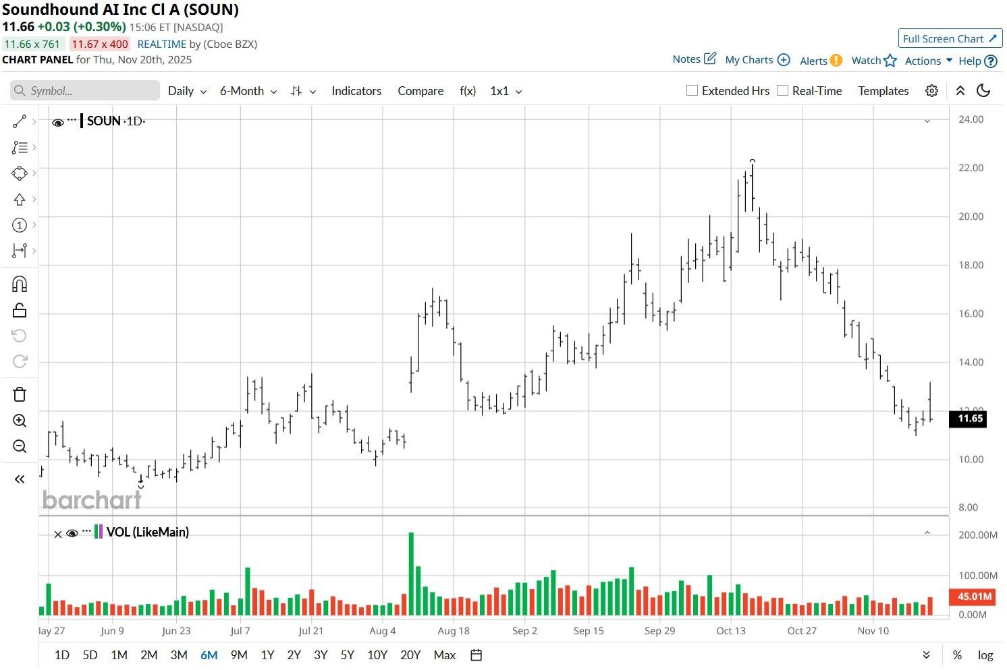Viewport: 1007px width, 670px height.
Task: Expand line tool options arrow
Action: pyautogui.click(x=34, y=122)
